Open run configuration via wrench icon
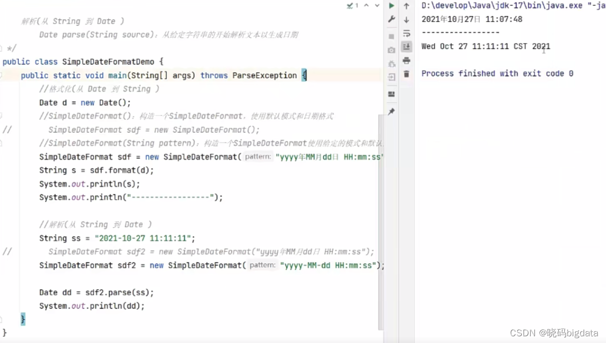The height and width of the screenshot is (343, 606). click(392, 19)
